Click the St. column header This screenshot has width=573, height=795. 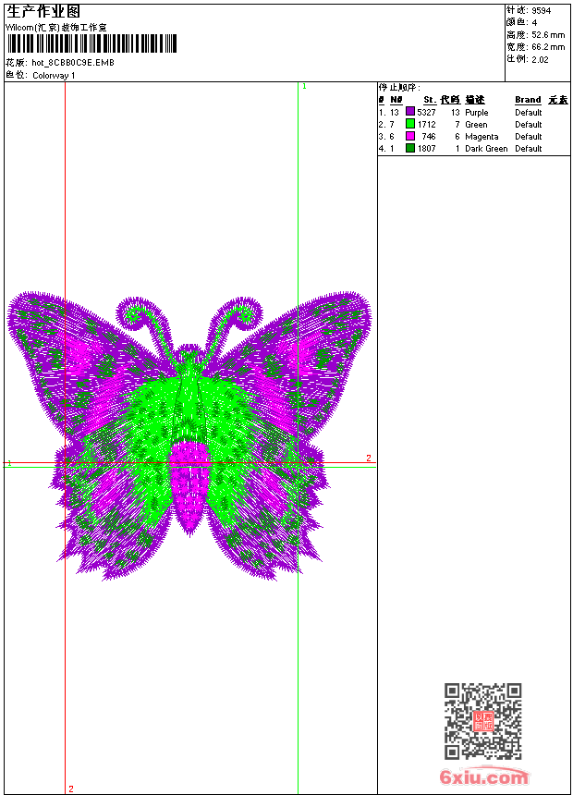pyautogui.click(x=429, y=100)
